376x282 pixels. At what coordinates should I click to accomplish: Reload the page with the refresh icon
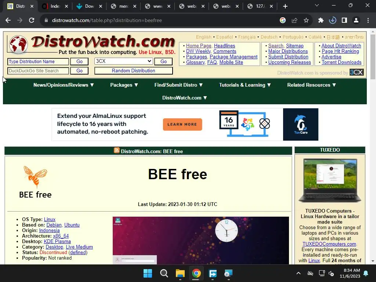(32, 21)
